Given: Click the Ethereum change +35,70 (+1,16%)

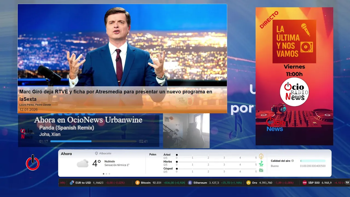Looking at the screenshot, I should coord(231,183).
